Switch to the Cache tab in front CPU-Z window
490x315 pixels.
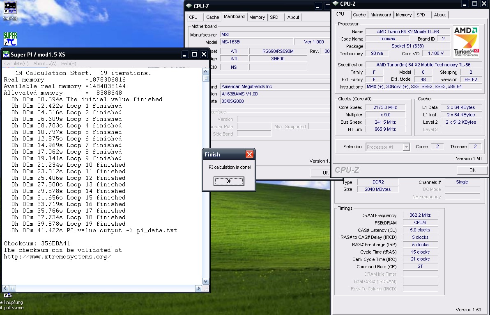pyautogui.click(x=359, y=15)
